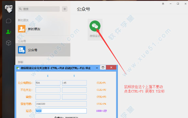Click the 延迟 delay value field
Image resolution: width=188 pixels, height=118 pixels.
tap(61, 111)
